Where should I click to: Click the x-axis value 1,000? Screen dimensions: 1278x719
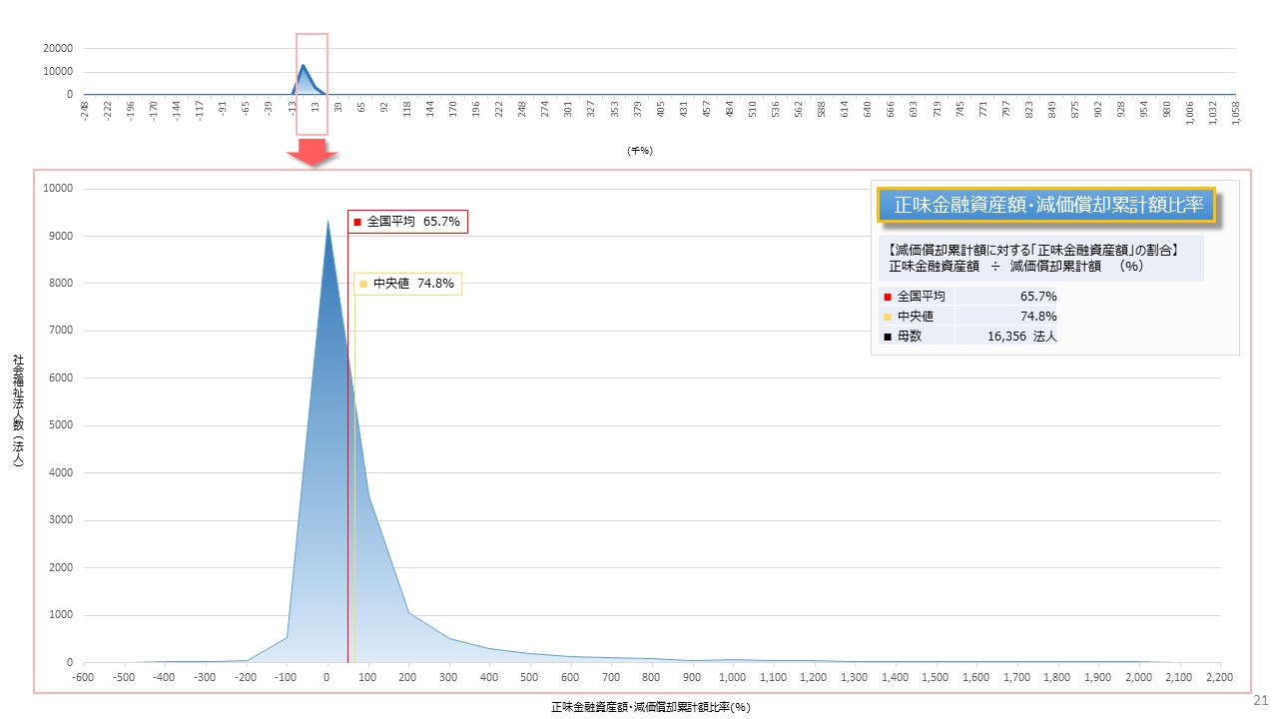tap(733, 678)
